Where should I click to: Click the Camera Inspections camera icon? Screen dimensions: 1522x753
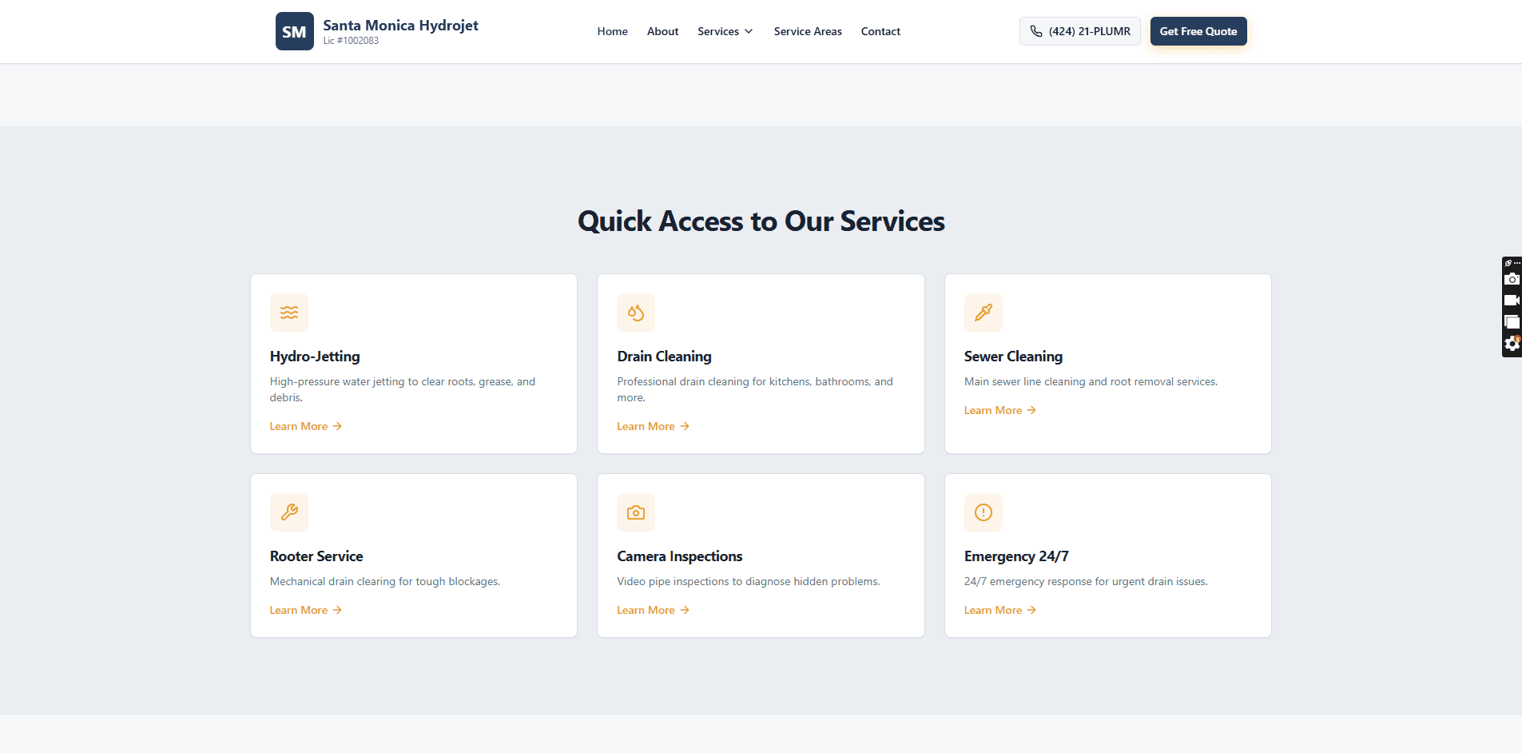tap(635, 512)
